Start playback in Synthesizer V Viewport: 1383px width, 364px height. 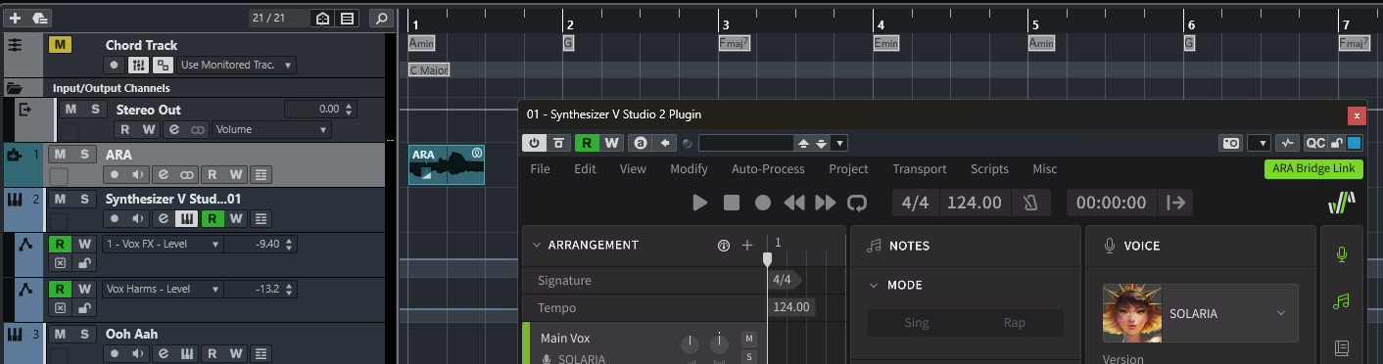(699, 203)
